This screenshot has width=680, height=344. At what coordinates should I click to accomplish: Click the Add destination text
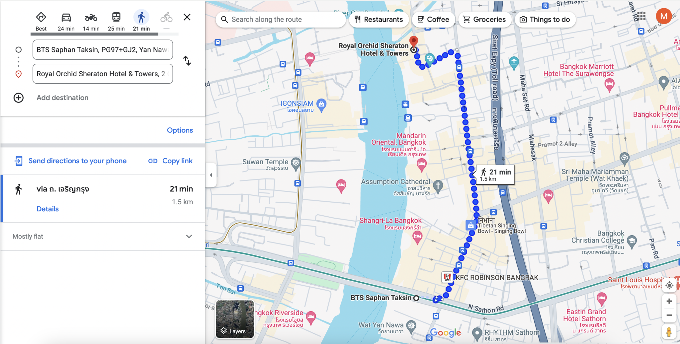pyautogui.click(x=62, y=98)
